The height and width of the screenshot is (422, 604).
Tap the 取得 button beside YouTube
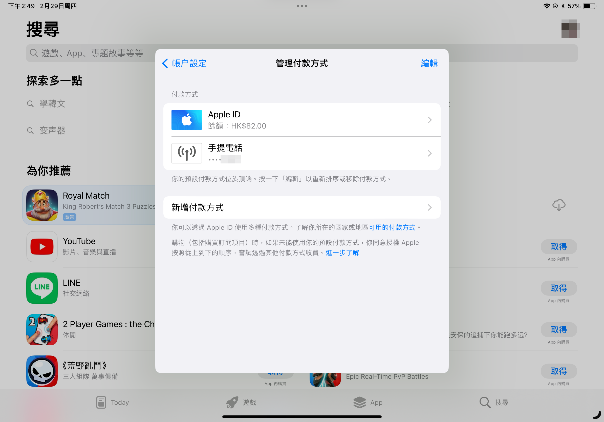[558, 247]
